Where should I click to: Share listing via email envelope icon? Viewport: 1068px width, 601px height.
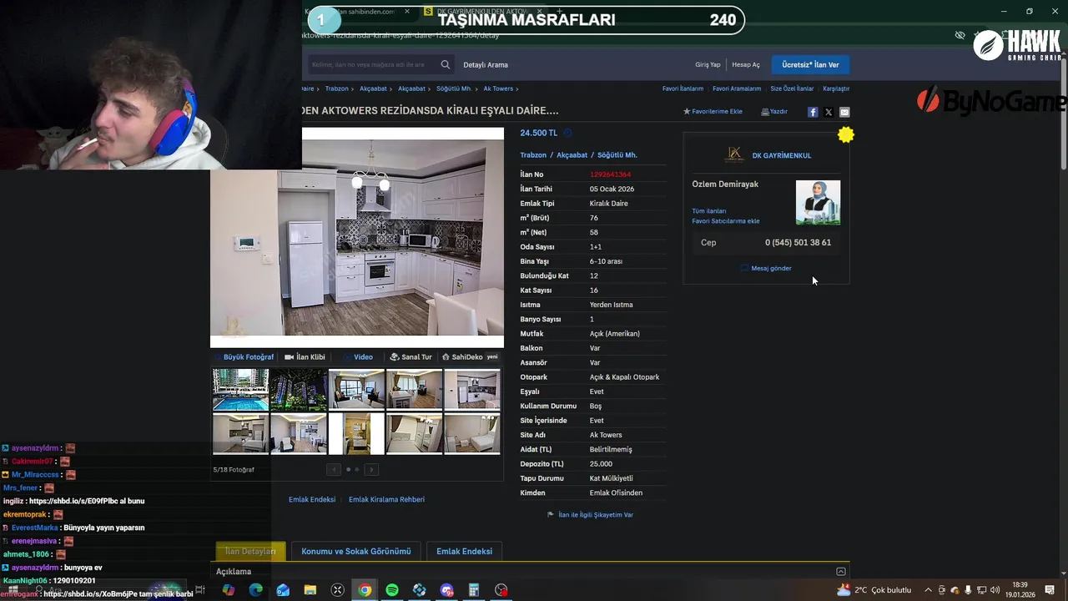point(844,112)
